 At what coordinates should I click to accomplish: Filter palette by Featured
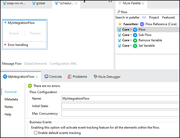[x=168, y=17]
